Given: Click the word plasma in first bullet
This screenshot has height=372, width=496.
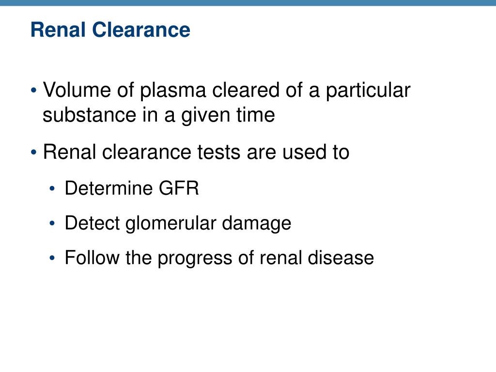Looking at the screenshot, I should 173,91.
